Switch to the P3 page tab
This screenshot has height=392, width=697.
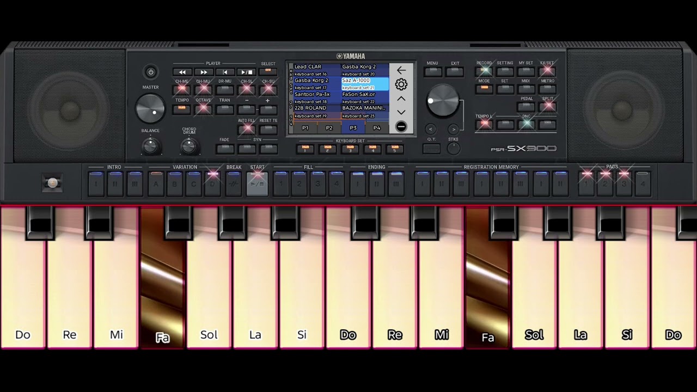[x=353, y=128]
